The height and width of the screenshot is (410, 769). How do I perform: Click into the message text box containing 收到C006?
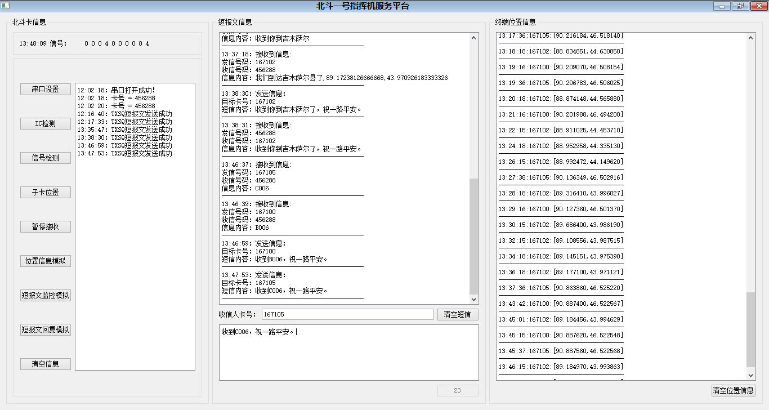pyautogui.click(x=349, y=353)
